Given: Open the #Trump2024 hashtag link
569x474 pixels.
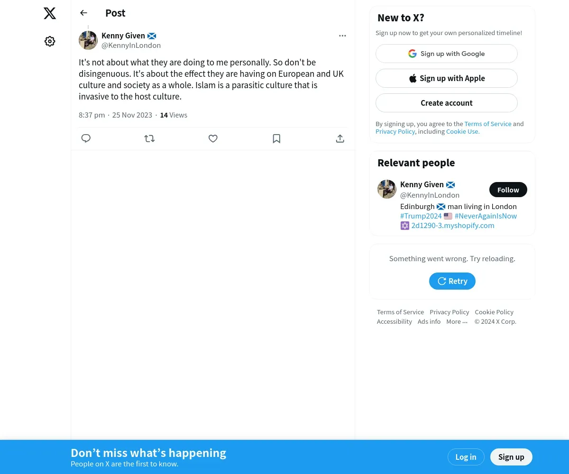Looking at the screenshot, I should point(421,216).
